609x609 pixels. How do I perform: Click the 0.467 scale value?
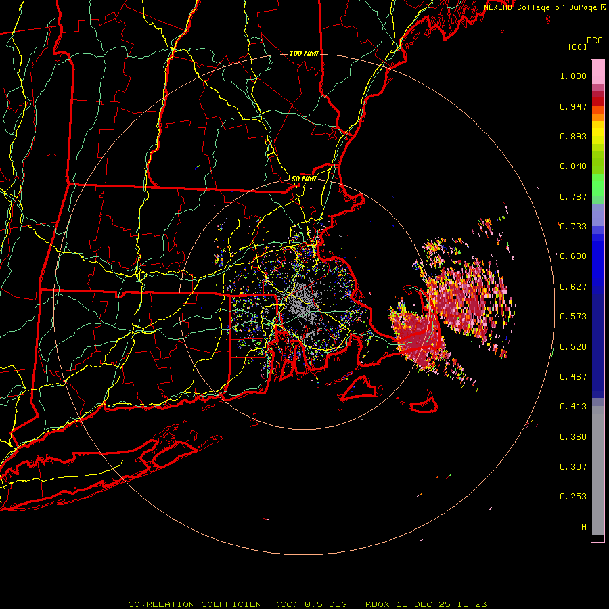[573, 377]
